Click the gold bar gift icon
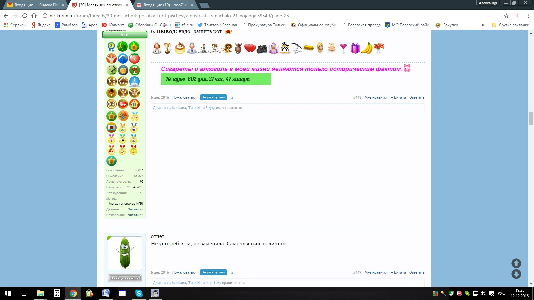534x300 pixels. (x=309, y=49)
